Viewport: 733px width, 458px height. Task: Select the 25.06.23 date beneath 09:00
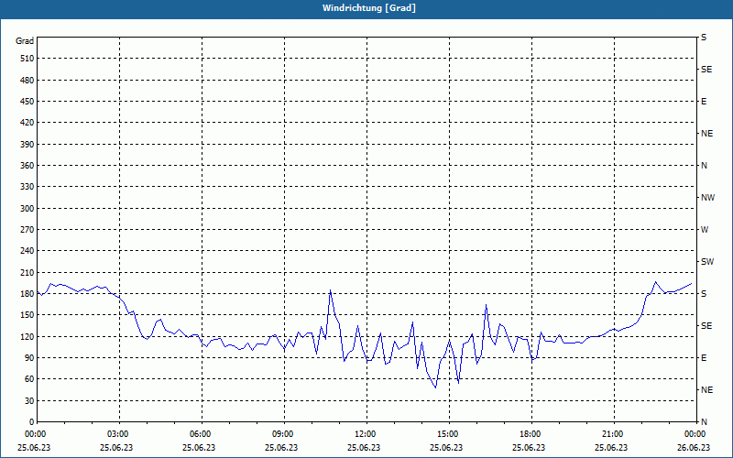[x=281, y=448]
